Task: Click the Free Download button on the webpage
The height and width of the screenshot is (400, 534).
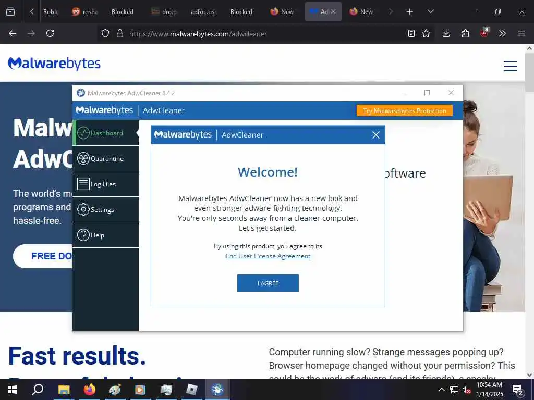Action: [x=43, y=256]
